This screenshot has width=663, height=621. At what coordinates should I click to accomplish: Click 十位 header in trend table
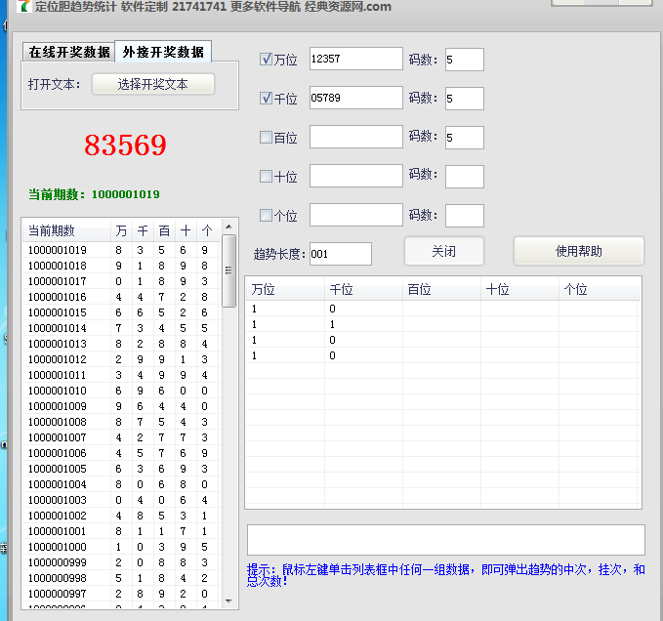click(519, 290)
